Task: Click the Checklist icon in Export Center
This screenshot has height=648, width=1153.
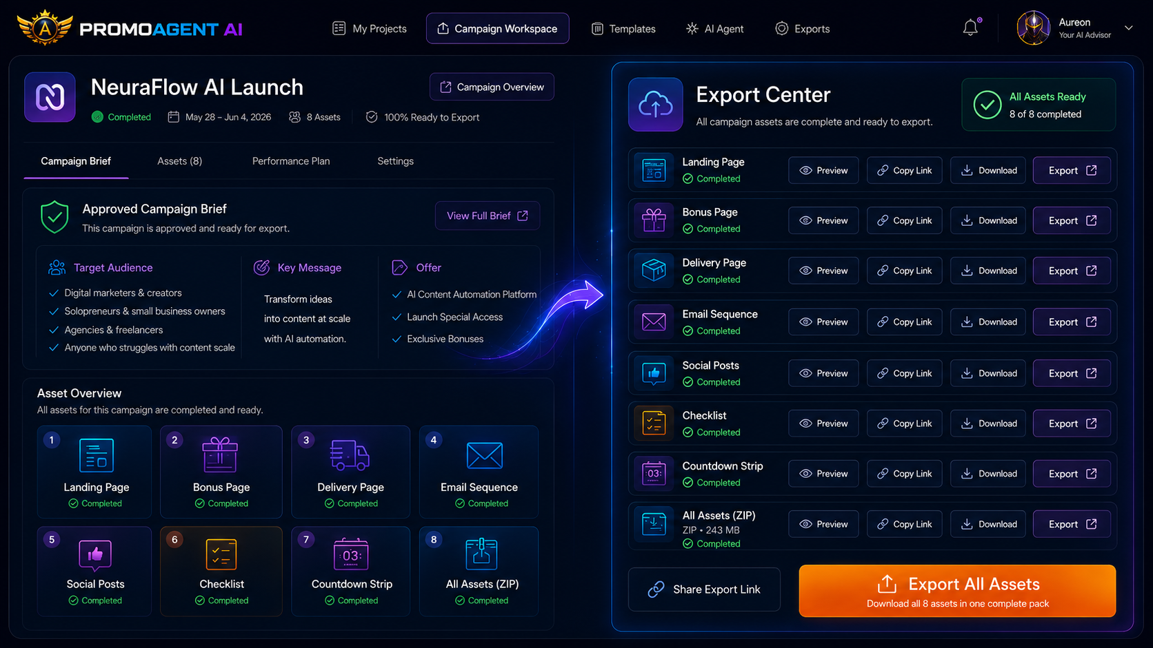Action: tap(654, 423)
